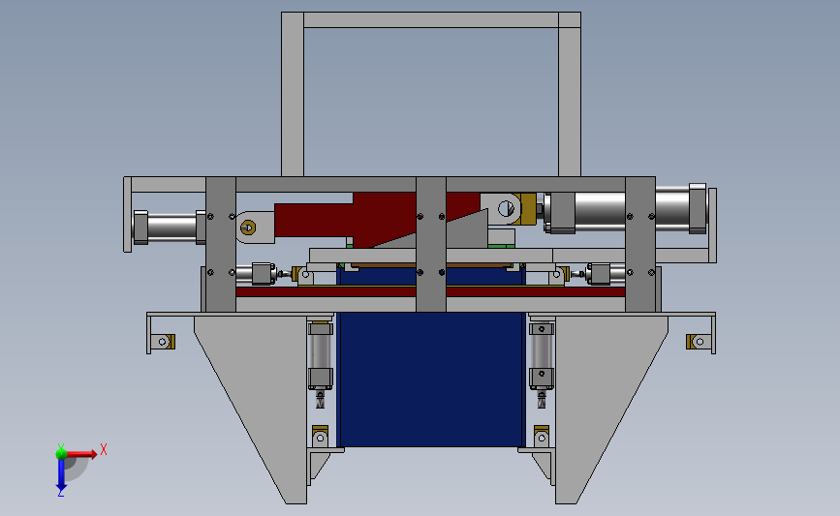Pick the small vertical cylinder left of blue box
Viewport: 840px width, 516px height.
321,364
